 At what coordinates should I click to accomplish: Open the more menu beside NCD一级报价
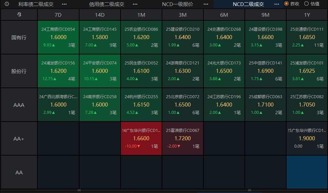[206, 4]
